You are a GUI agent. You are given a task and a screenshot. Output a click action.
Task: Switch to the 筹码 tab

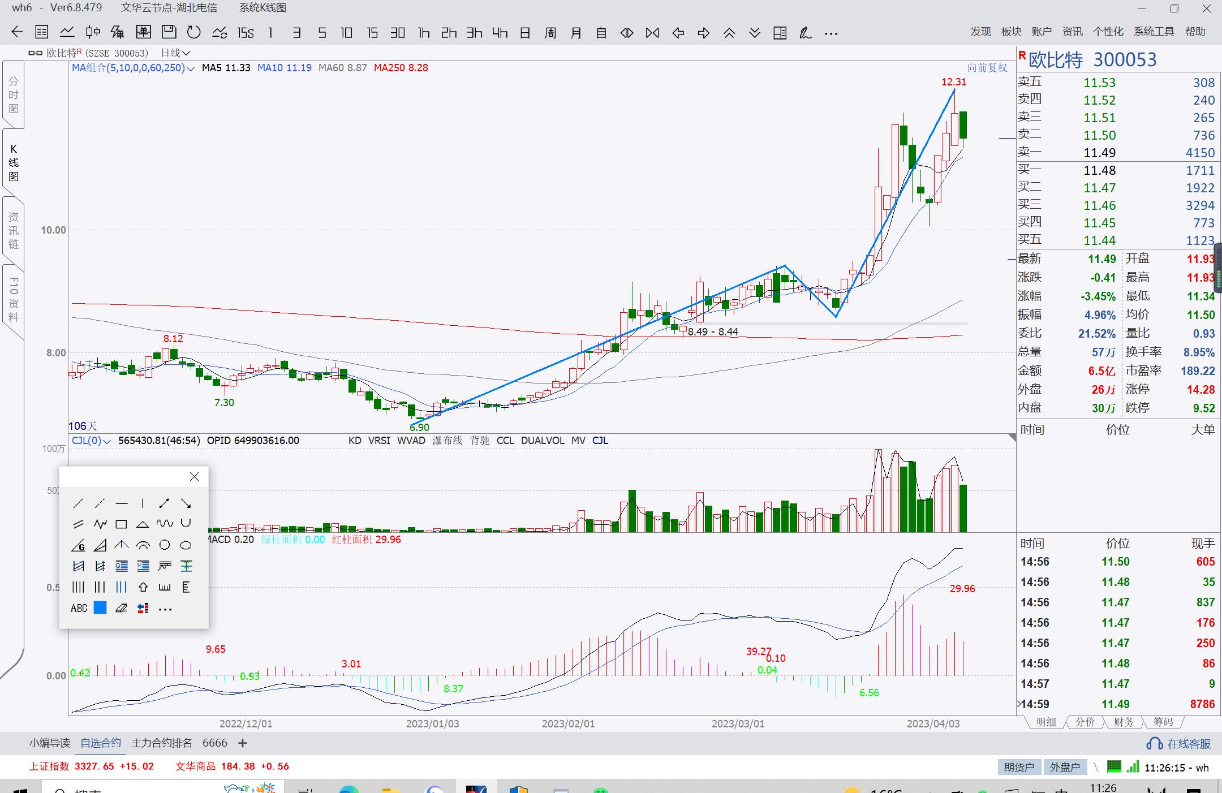click(1163, 722)
